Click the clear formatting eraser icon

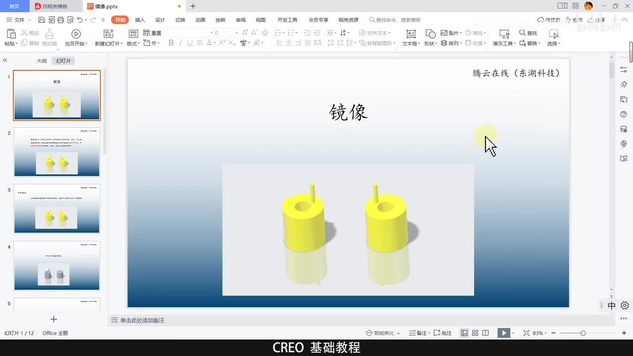(265, 33)
